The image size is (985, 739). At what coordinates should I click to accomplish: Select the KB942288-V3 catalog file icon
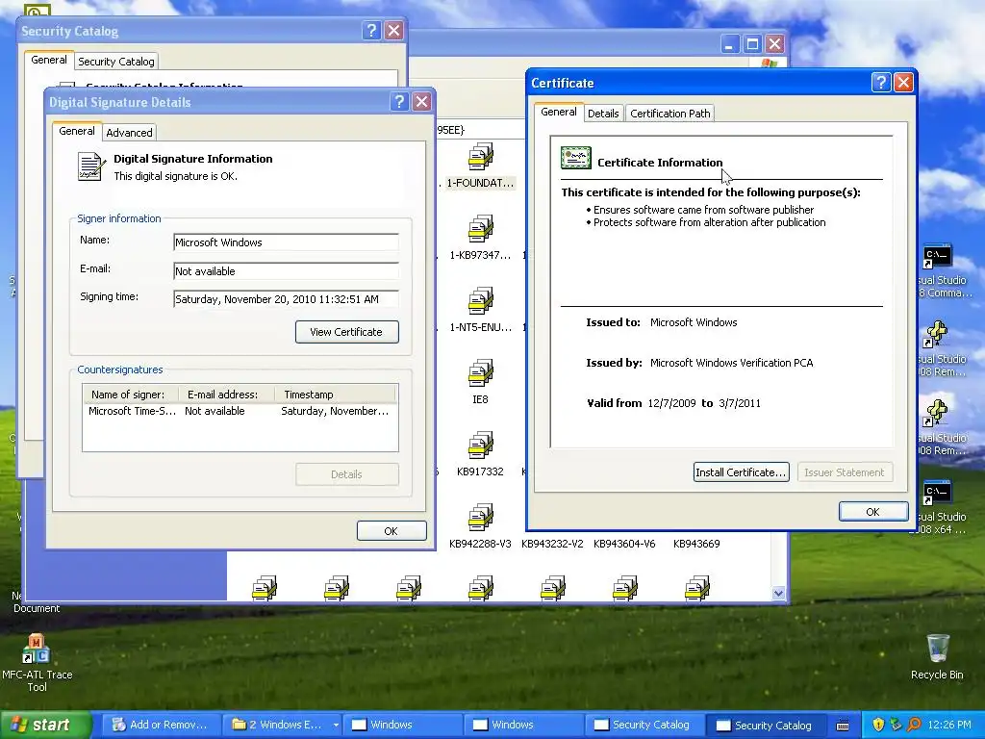click(481, 518)
